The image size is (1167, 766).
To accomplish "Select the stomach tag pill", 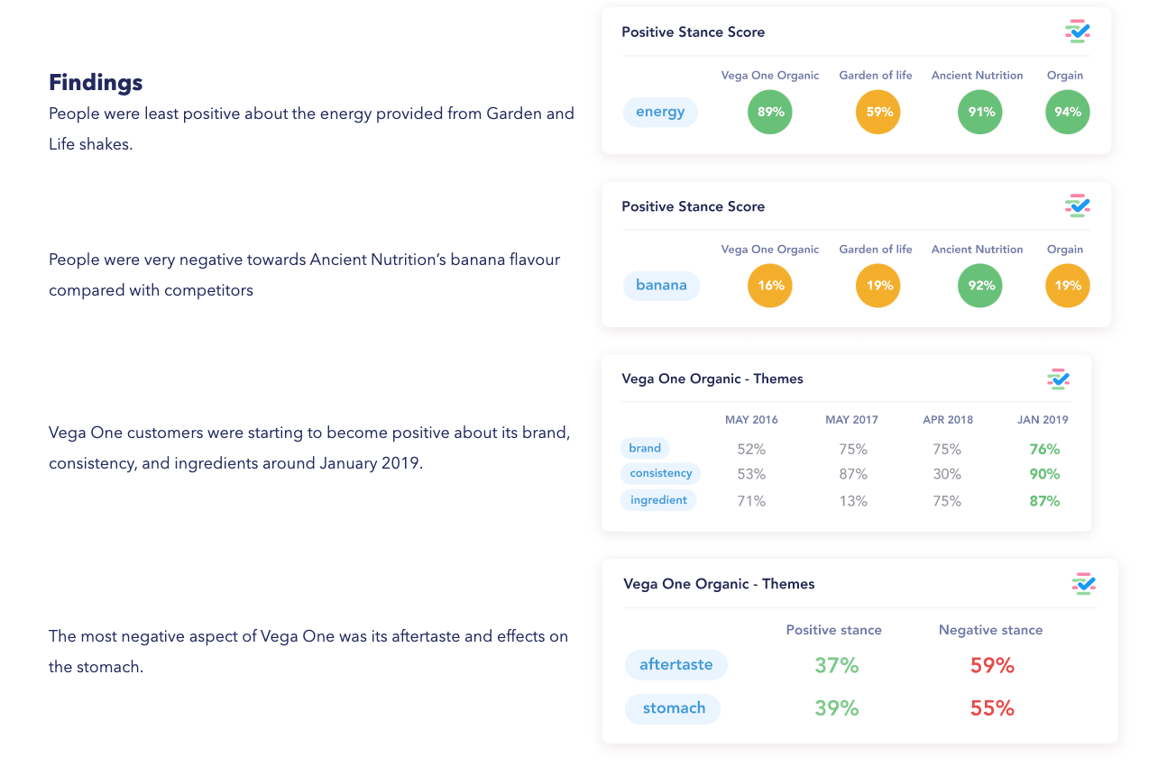I will [674, 708].
